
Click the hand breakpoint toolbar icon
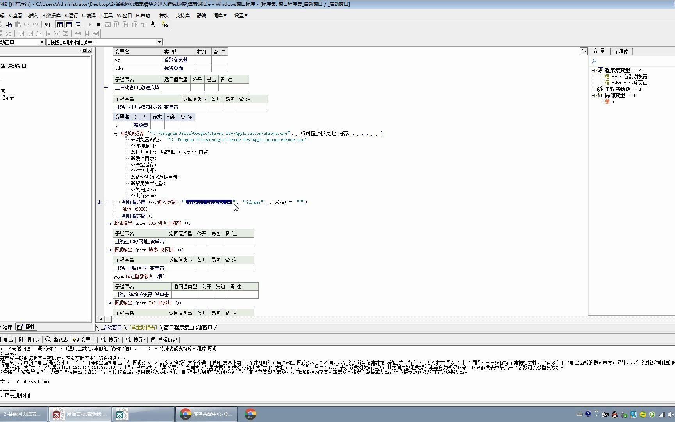(x=153, y=25)
